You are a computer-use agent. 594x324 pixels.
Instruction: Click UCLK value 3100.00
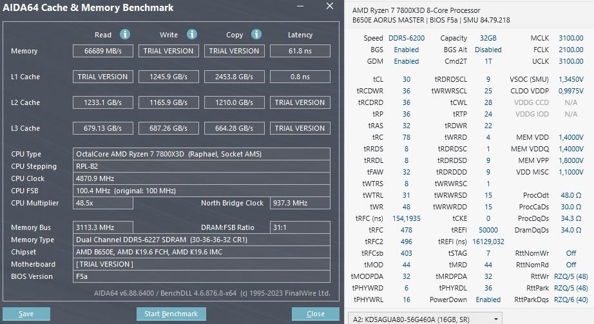click(571, 61)
